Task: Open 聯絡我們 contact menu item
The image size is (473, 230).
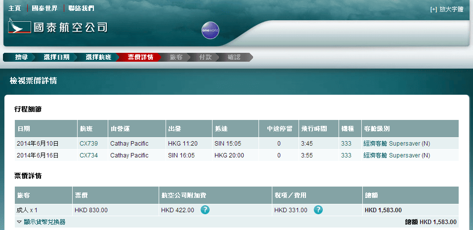Action: tap(81, 8)
